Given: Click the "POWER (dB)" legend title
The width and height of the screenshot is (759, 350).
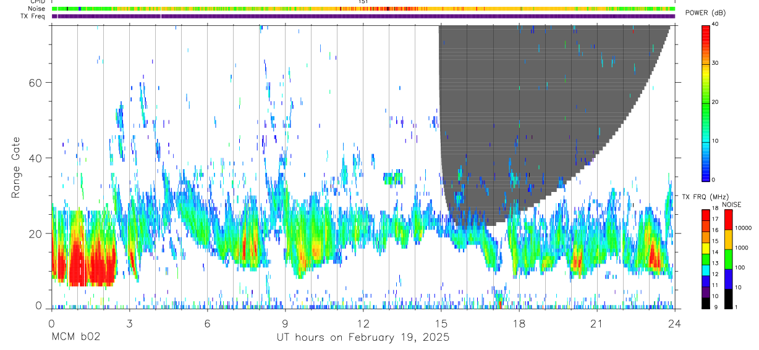Looking at the screenshot, I should point(706,13).
